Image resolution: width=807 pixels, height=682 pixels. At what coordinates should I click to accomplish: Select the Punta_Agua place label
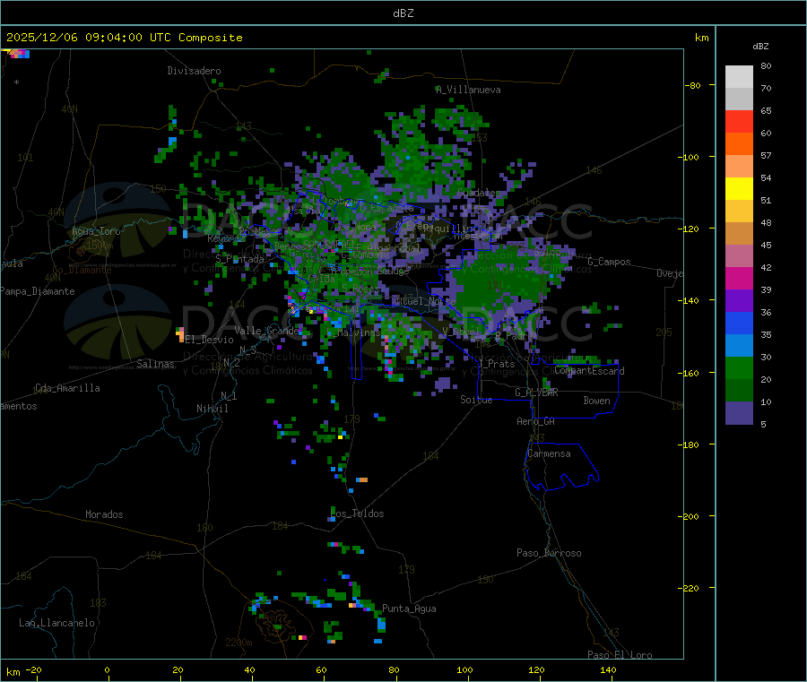click(x=409, y=609)
